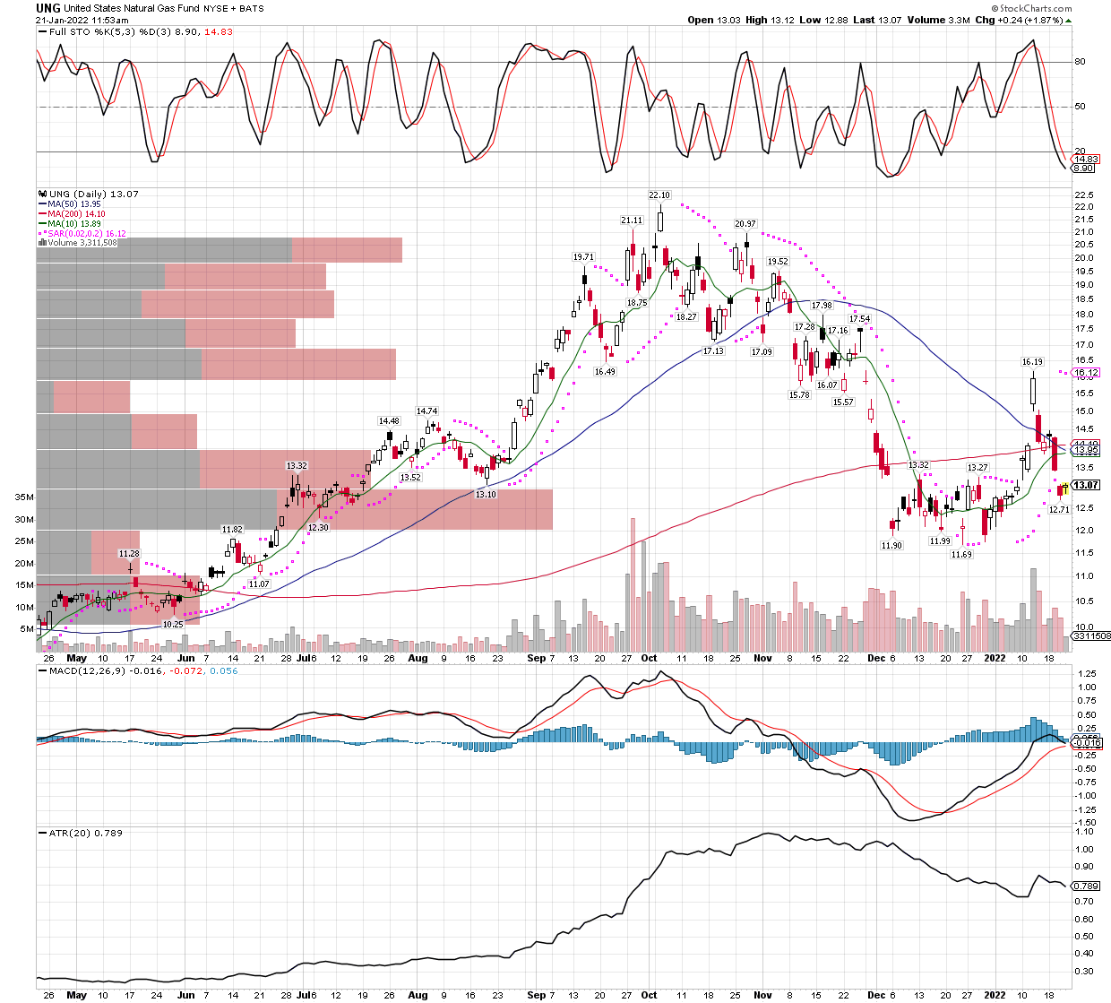This screenshot has height=1003, width=1111.
Task: Select the 13.27 price label
Action: (x=977, y=468)
